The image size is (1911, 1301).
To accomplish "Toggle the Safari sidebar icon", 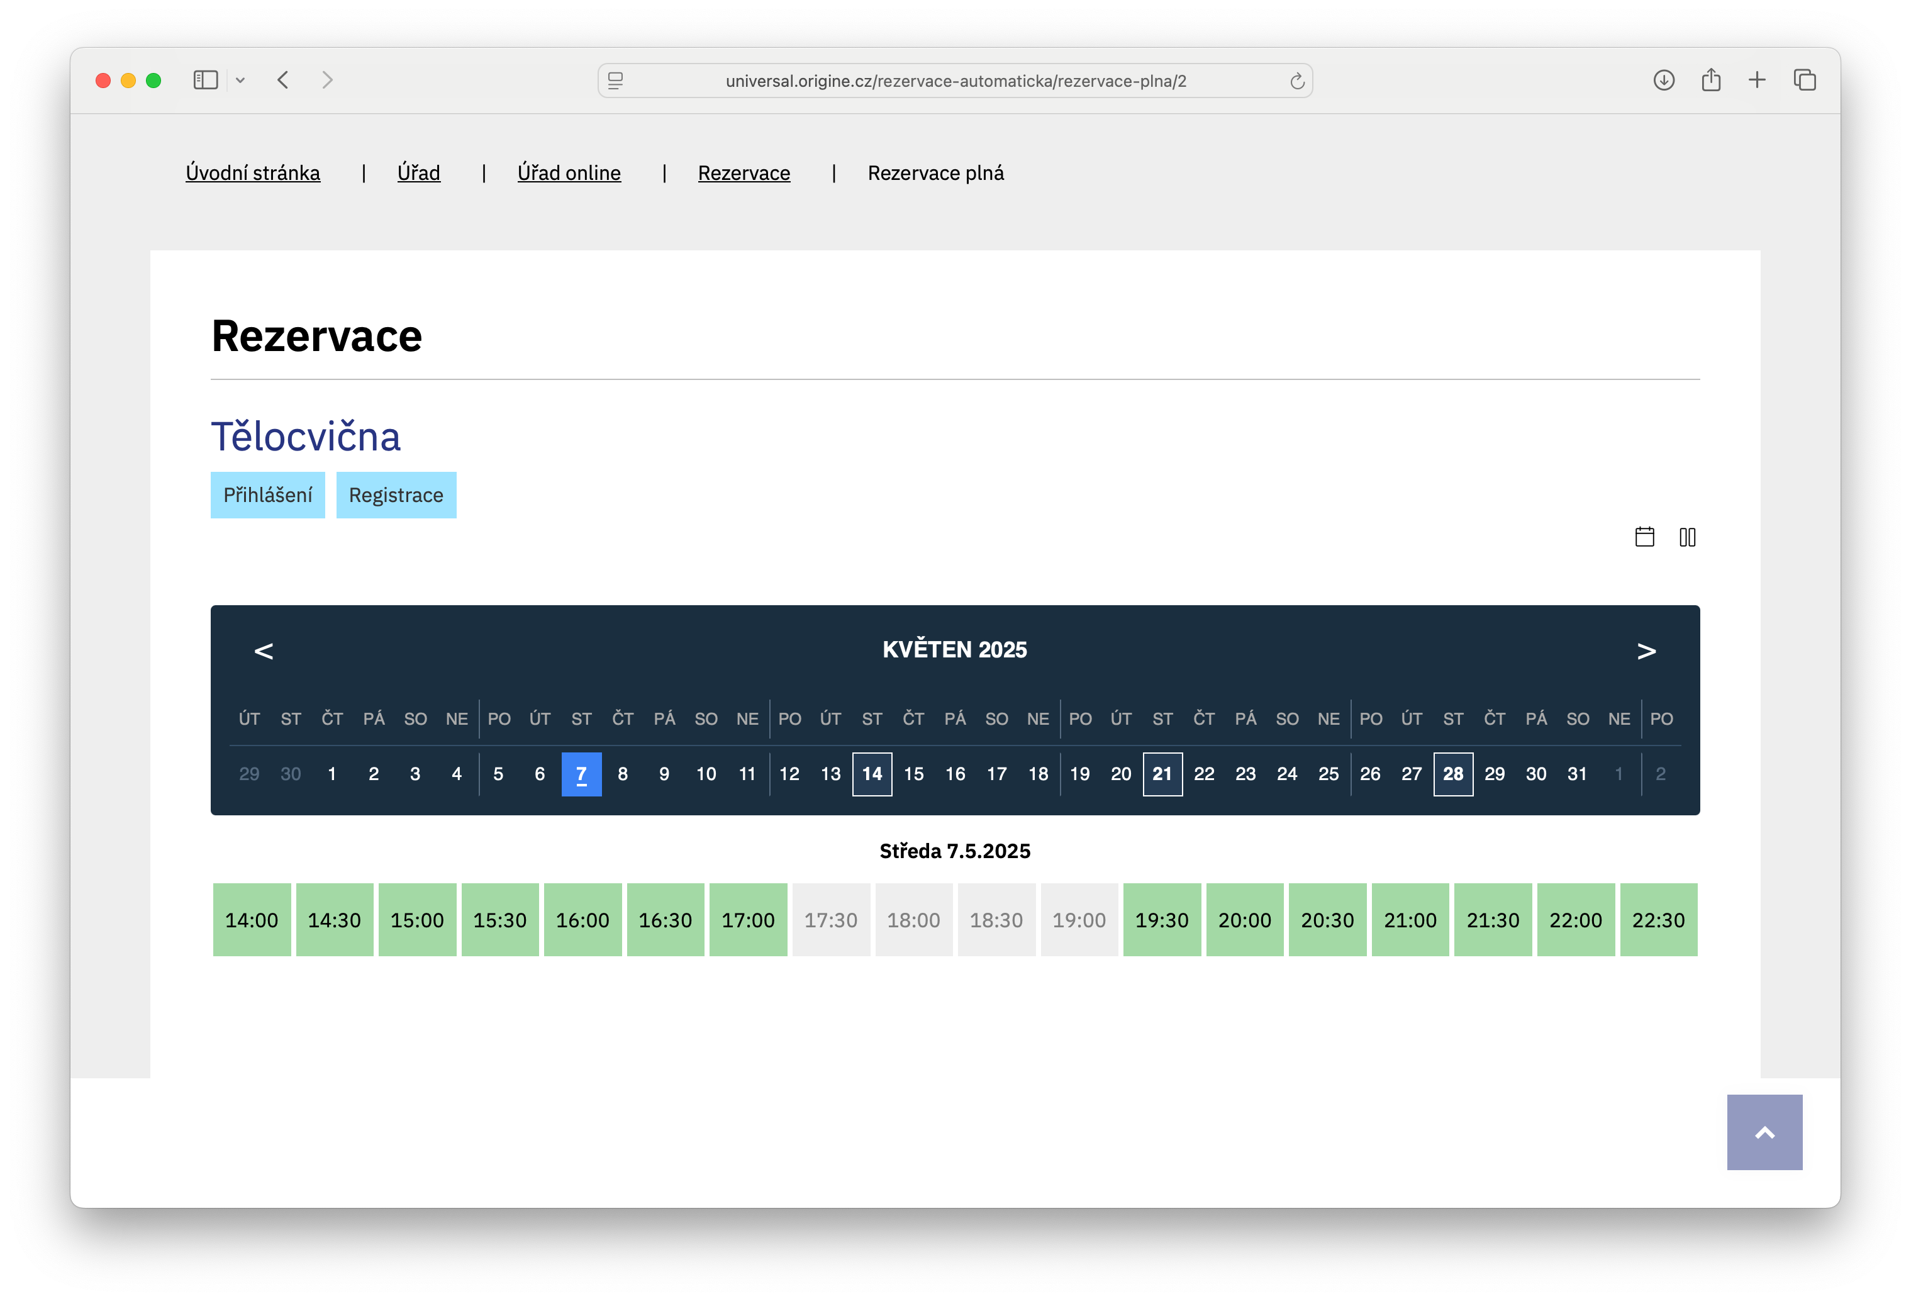I will (x=205, y=80).
